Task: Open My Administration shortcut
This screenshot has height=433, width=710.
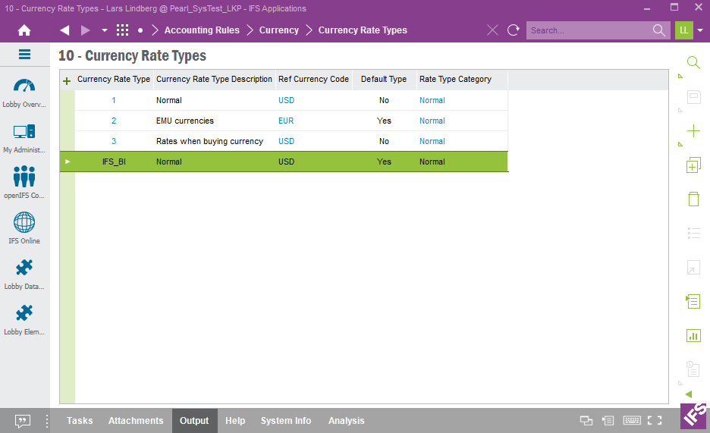Action: click(24, 139)
